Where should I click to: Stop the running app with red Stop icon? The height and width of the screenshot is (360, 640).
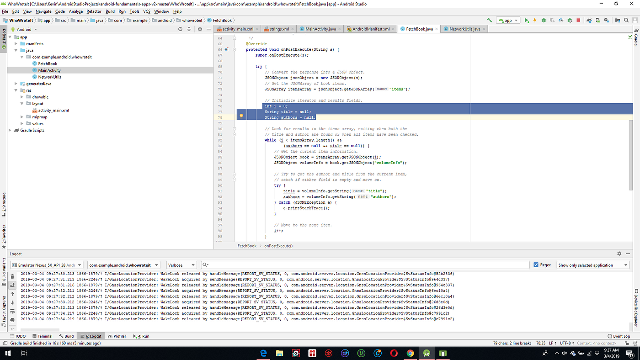coord(577,20)
